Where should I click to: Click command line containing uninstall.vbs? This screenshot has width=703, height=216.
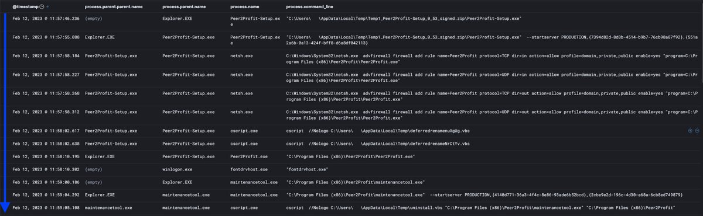[480, 207]
